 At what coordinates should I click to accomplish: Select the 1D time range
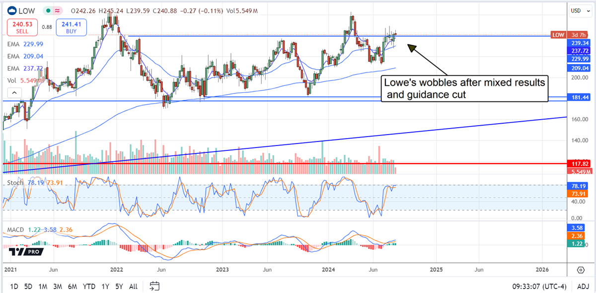pos(14,286)
